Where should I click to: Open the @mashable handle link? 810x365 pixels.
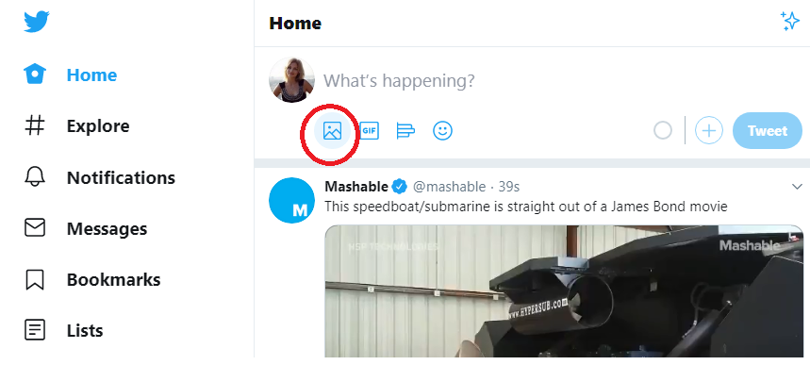click(449, 186)
